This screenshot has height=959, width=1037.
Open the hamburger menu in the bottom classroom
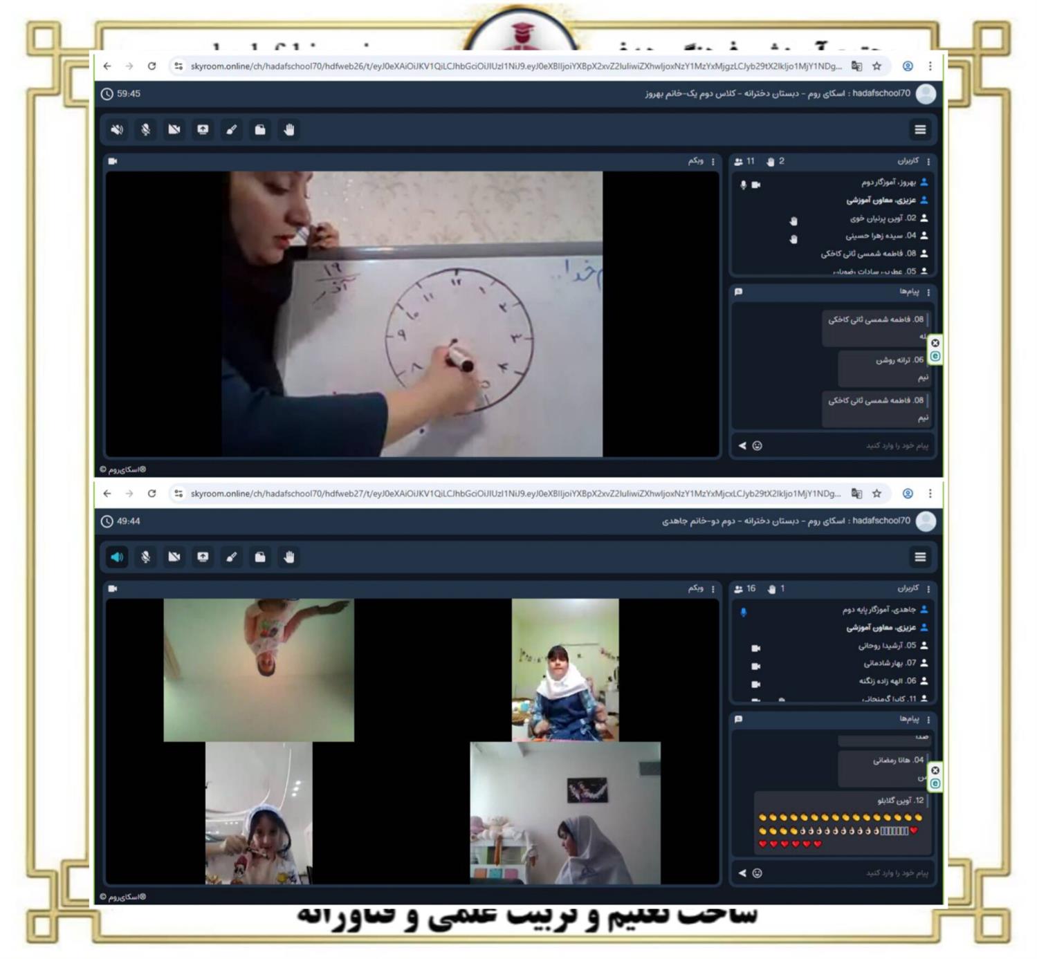click(919, 557)
